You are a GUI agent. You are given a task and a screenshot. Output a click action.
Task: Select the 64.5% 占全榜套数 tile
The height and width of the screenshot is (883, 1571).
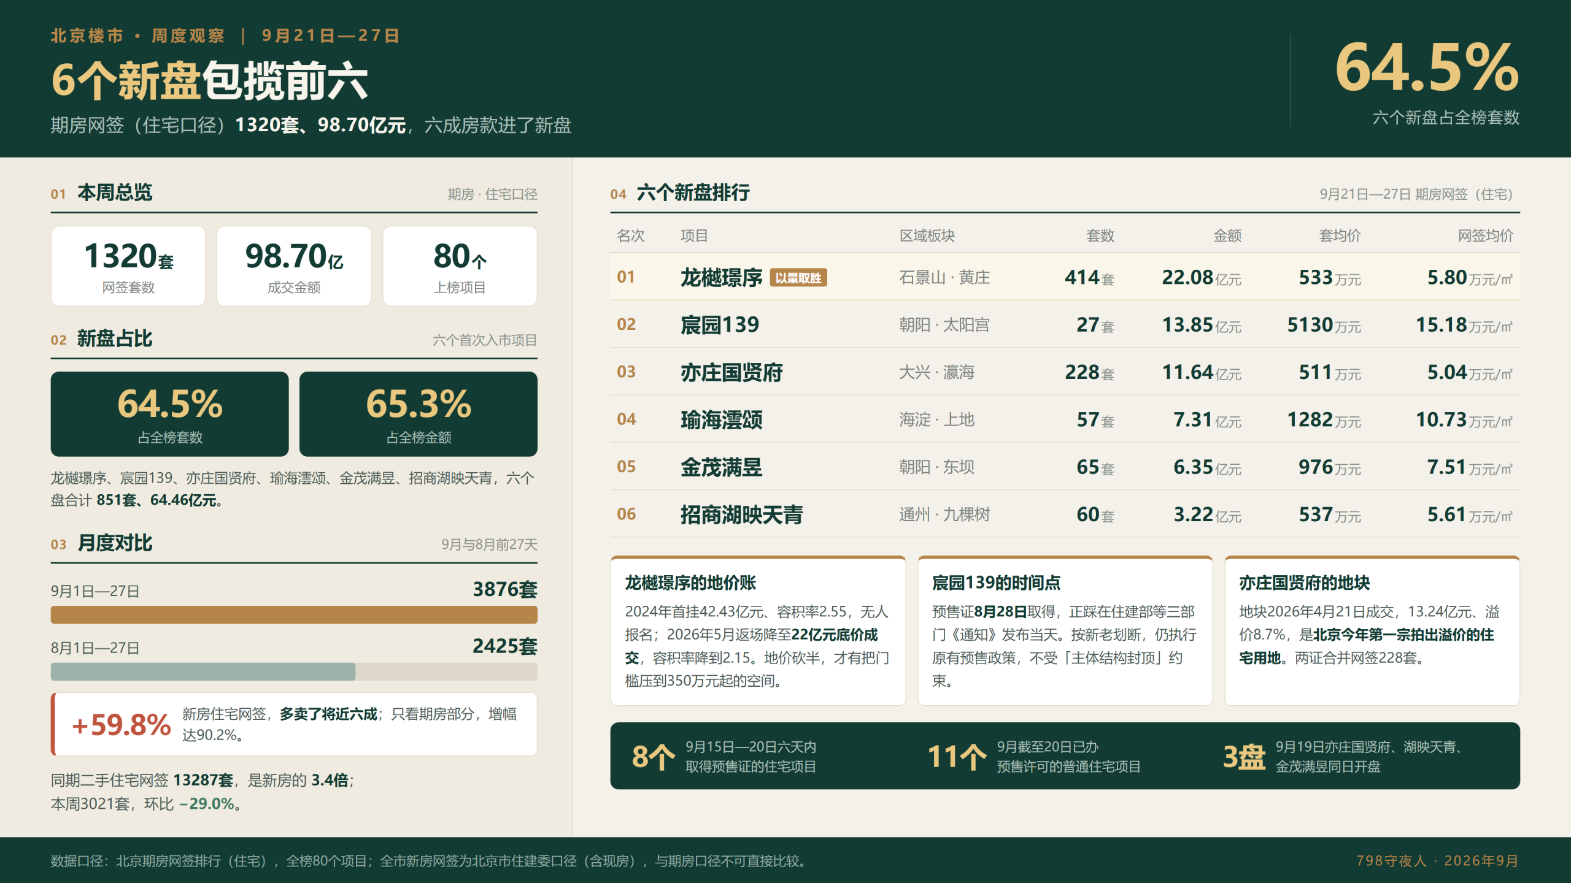click(170, 414)
